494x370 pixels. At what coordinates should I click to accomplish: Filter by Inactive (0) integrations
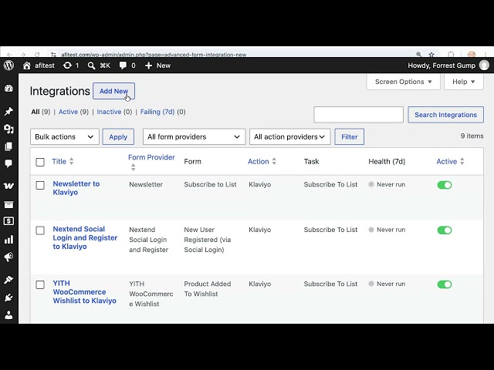pyautogui.click(x=114, y=112)
